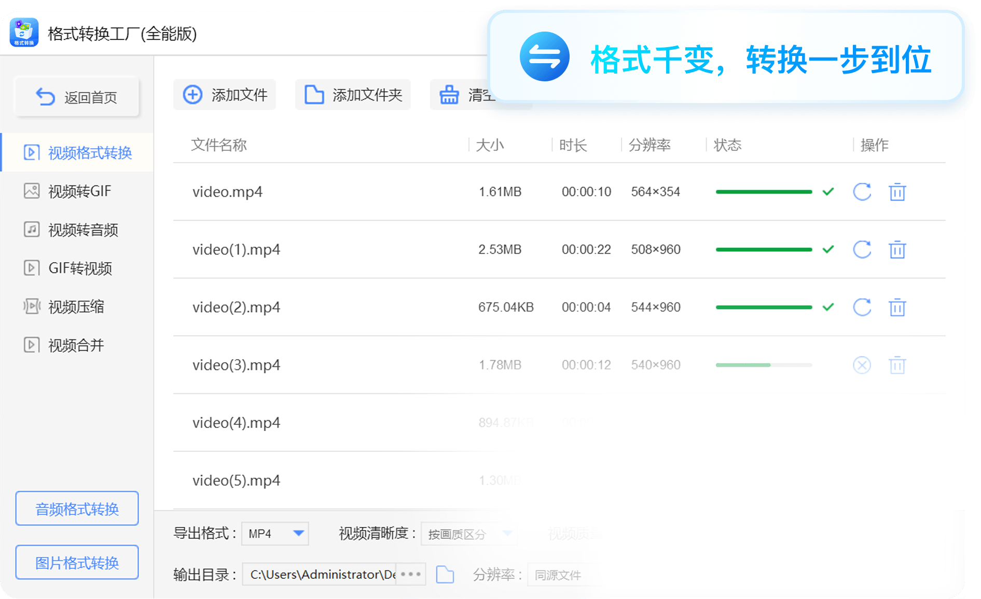Click the video.mp4 progress bar
The width and height of the screenshot is (981, 599).
coord(764,192)
